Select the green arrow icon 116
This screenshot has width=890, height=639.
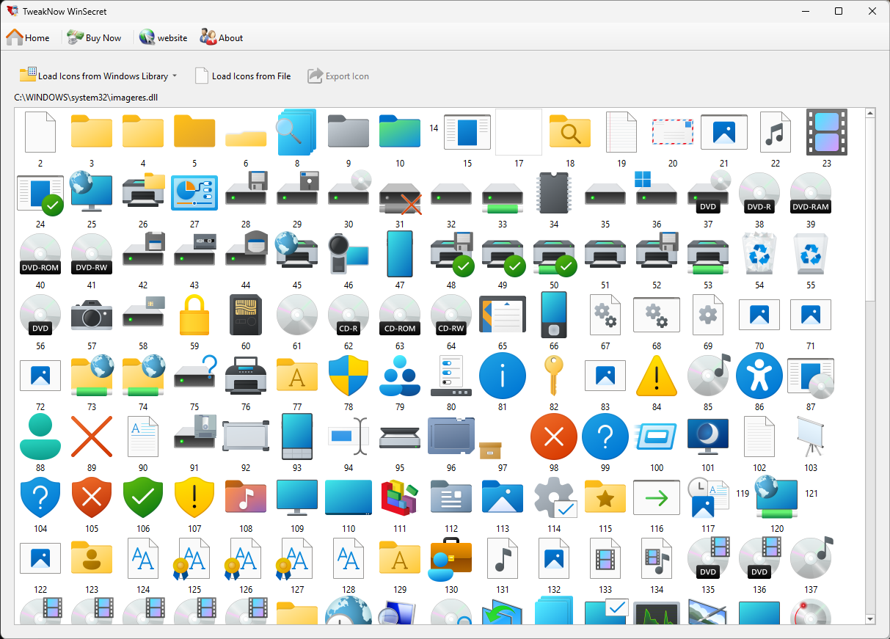coord(657,497)
